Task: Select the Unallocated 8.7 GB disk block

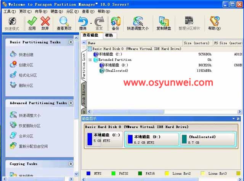Action: pos(207,139)
